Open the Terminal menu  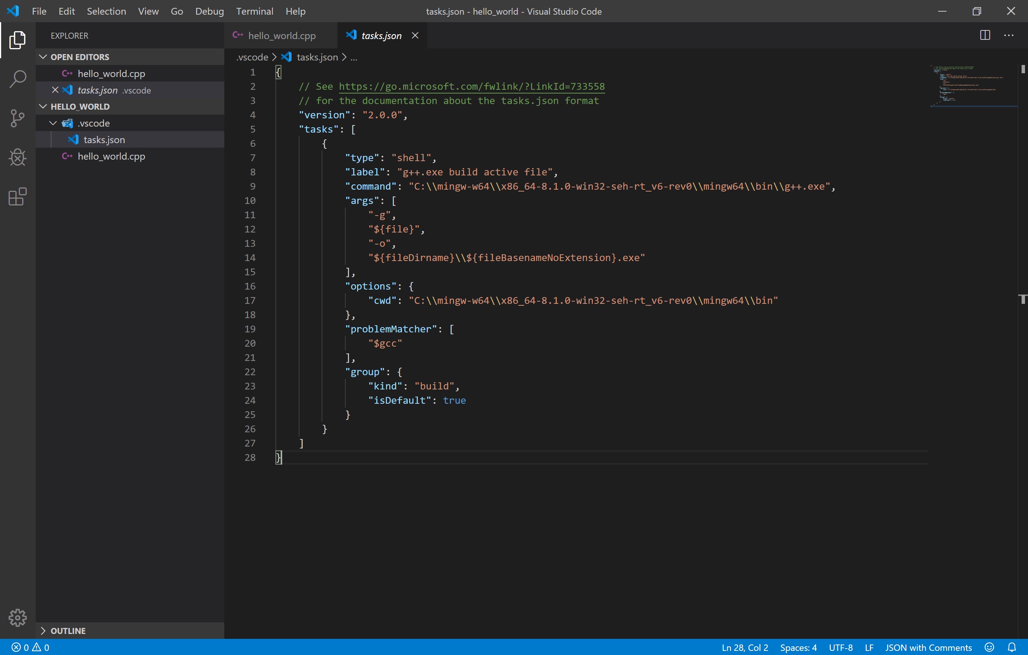coord(254,12)
